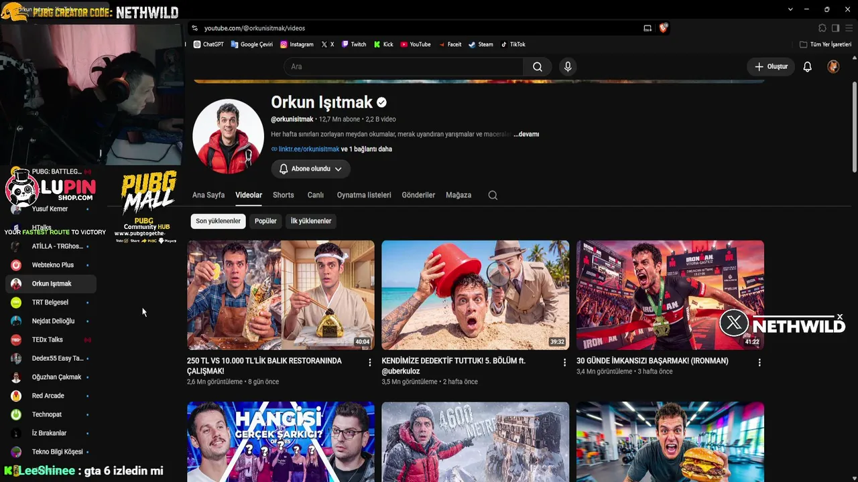Click the YouTube search field labeled Ara
Image resolution: width=858 pixels, height=482 pixels.
404,67
